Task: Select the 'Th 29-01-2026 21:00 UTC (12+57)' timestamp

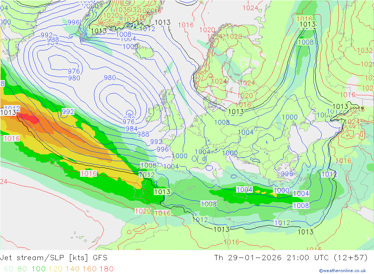Action: (x=291, y=258)
